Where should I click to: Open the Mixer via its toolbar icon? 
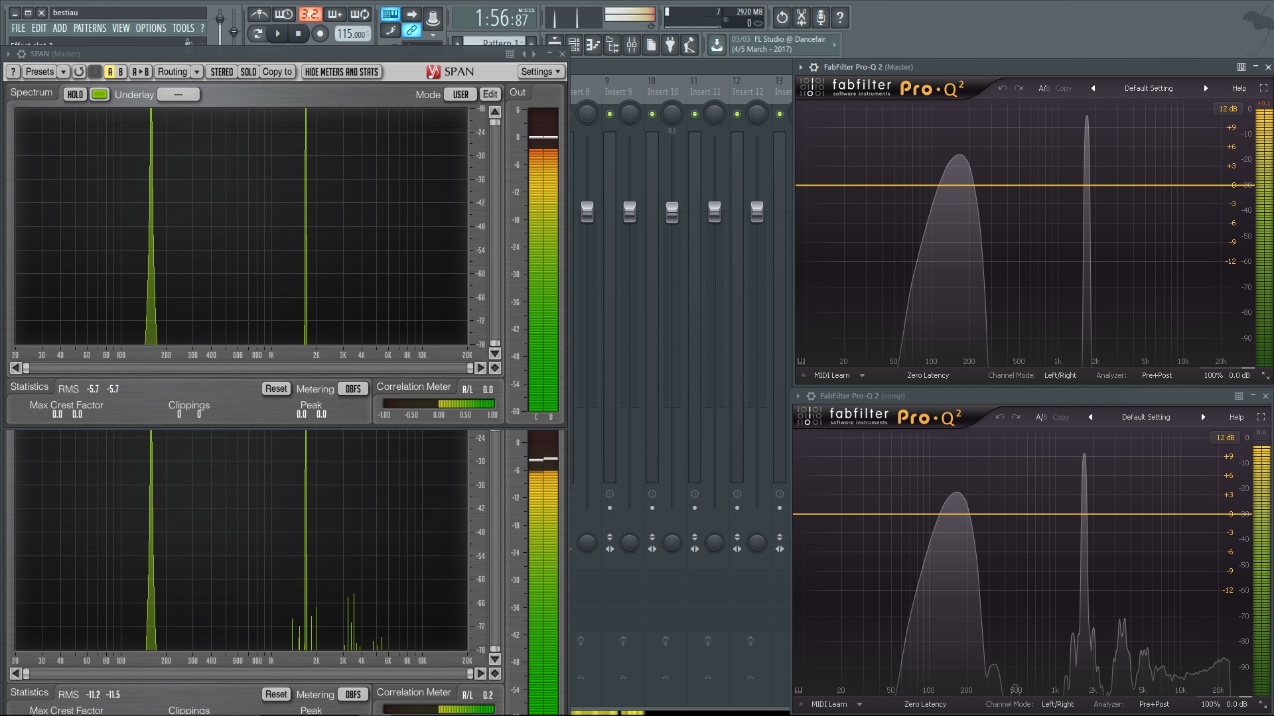tap(632, 45)
